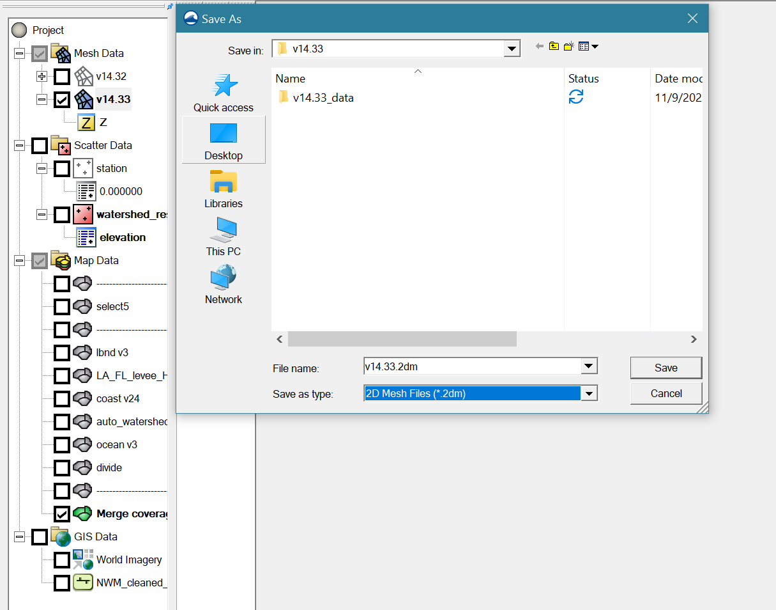This screenshot has width=776, height=610.
Task: Sort files by Name column header
Action: tap(290, 79)
